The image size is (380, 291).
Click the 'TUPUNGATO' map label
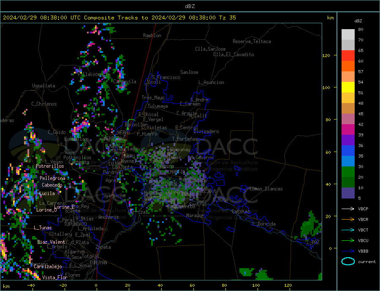[x=76, y=224]
